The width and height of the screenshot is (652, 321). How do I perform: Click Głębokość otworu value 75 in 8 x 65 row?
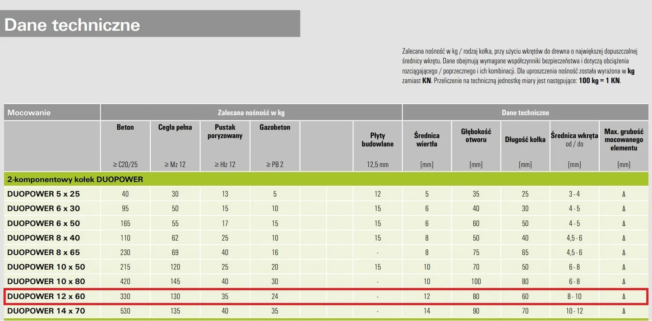[x=476, y=252]
